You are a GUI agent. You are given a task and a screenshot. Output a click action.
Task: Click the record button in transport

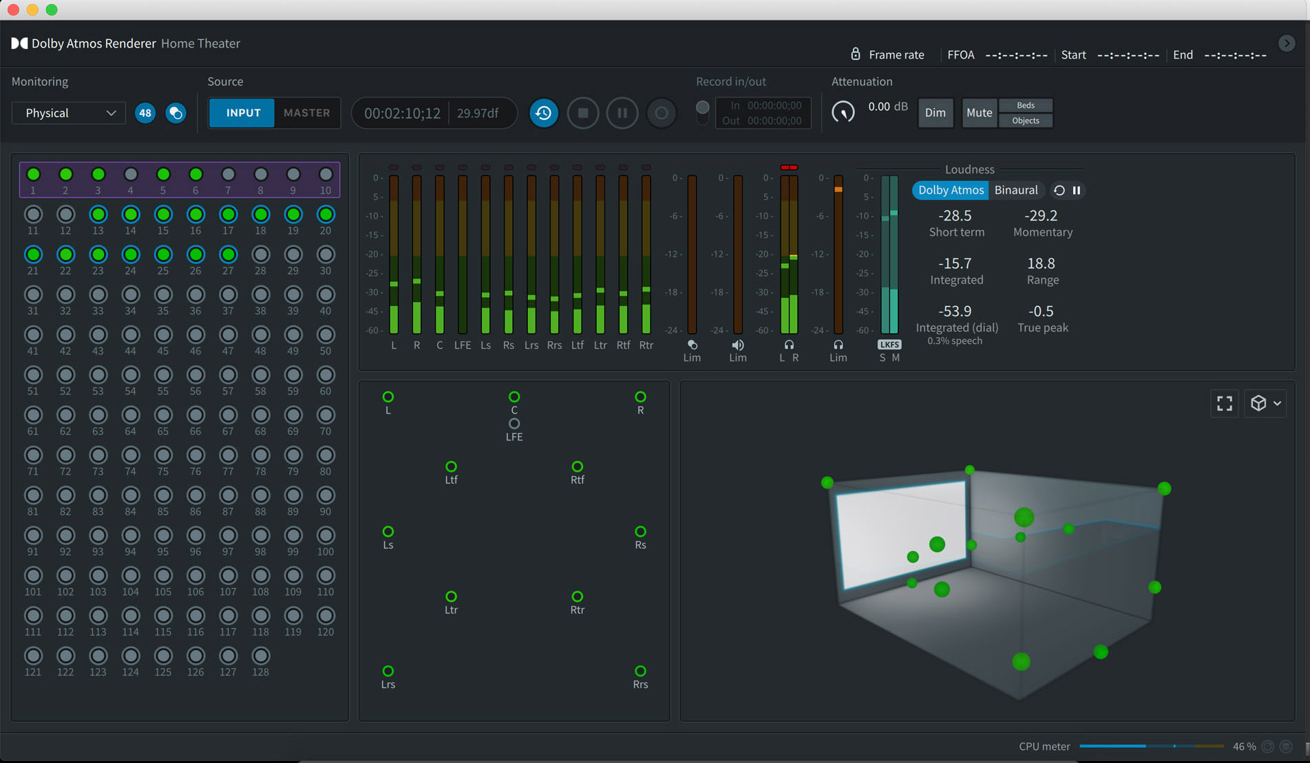[x=661, y=113]
